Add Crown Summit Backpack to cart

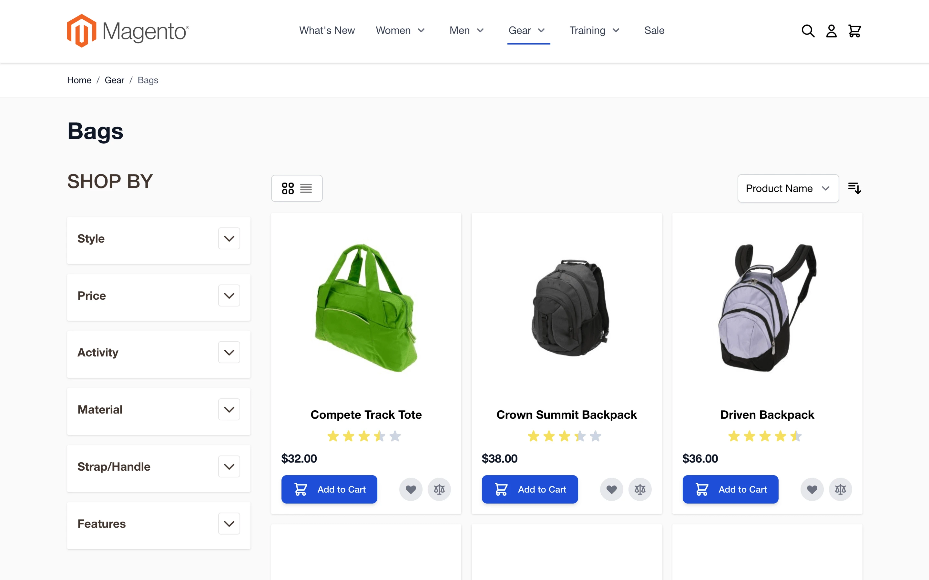coord(529,489)
